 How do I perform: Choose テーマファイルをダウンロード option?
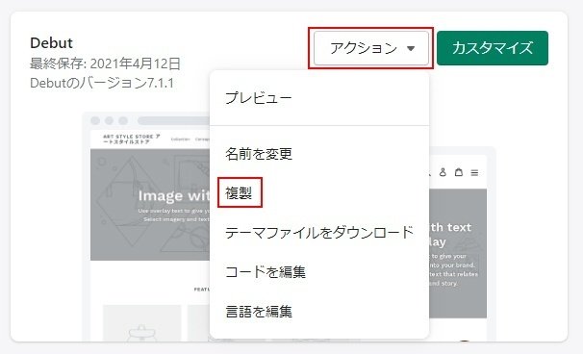319,233
